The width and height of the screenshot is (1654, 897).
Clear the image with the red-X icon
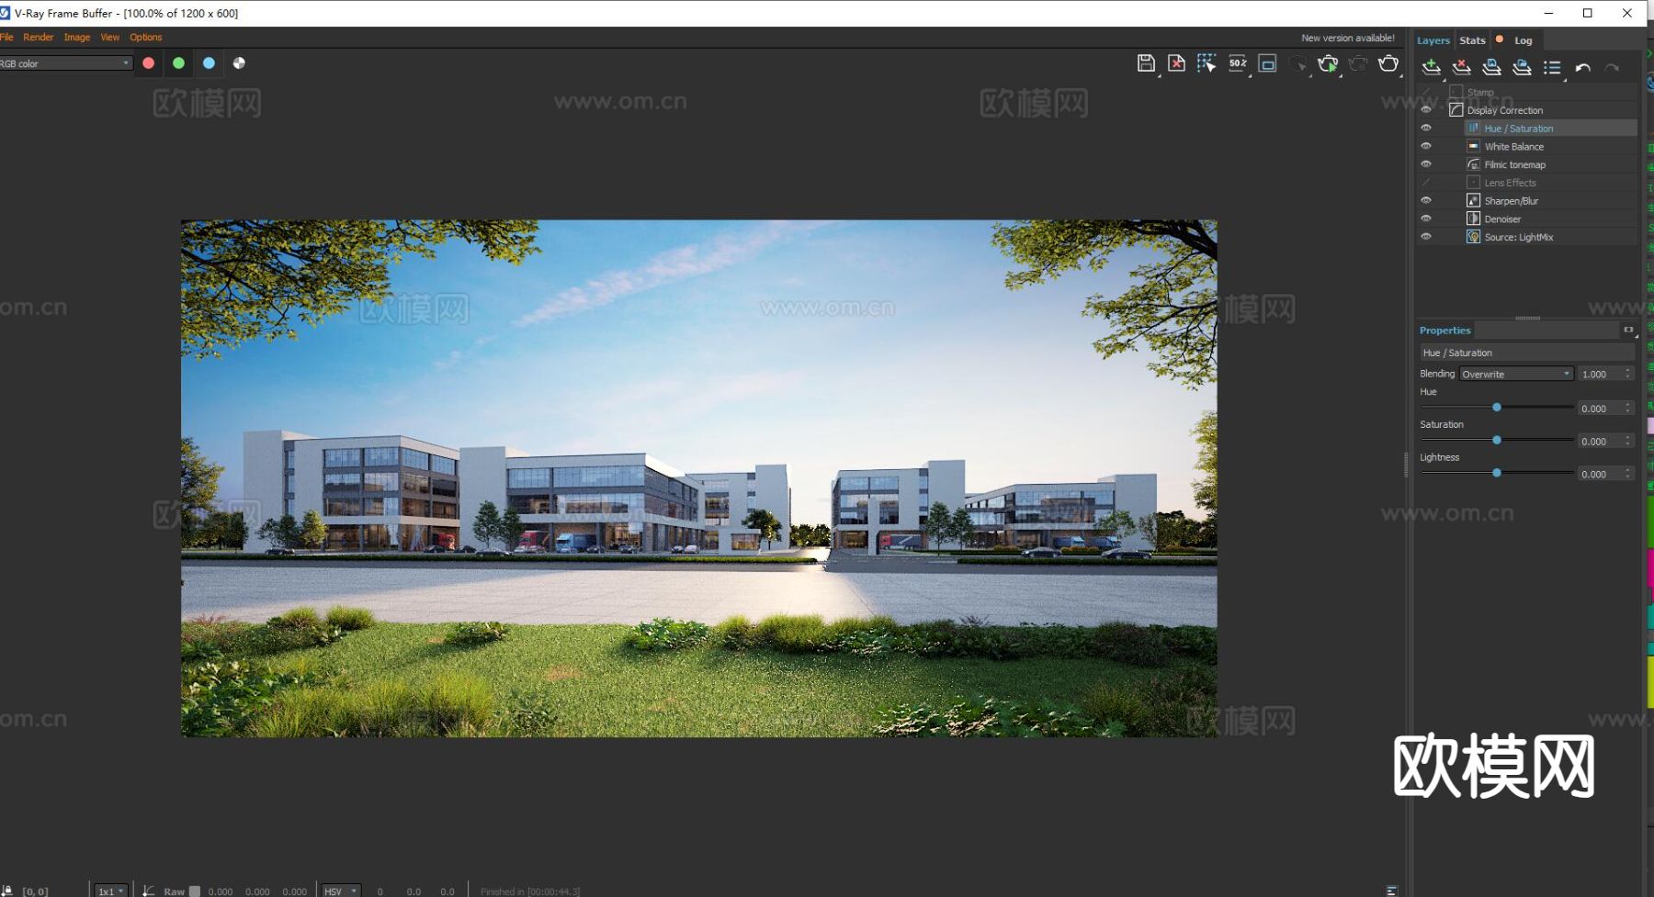[1176, 63]
